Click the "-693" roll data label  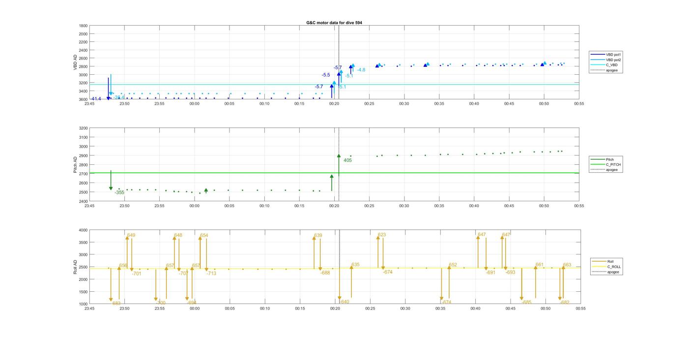coord(510,272)
